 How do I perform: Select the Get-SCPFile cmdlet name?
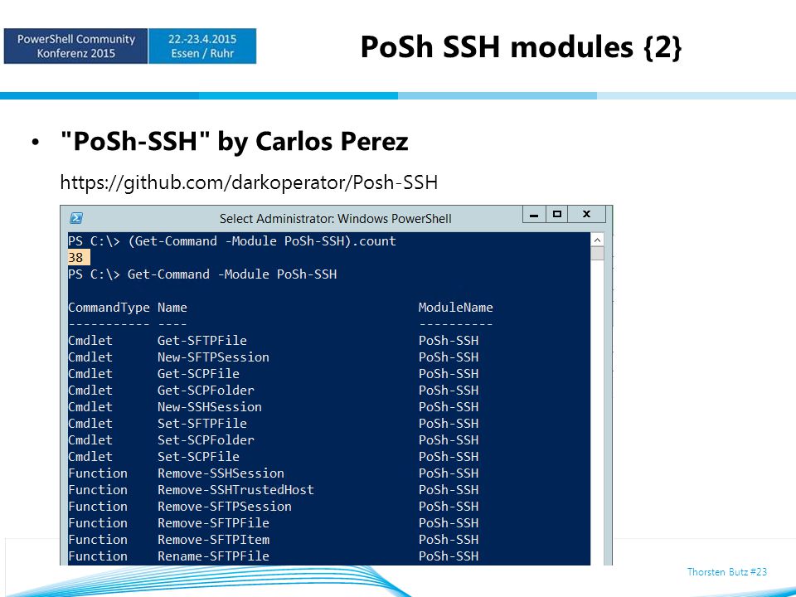[198, 374]
